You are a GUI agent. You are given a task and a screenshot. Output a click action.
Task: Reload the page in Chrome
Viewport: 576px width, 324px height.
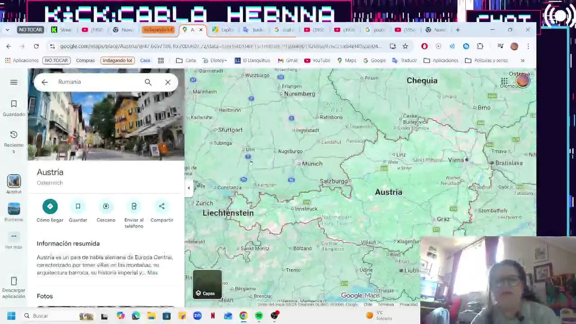pos(36,46)
